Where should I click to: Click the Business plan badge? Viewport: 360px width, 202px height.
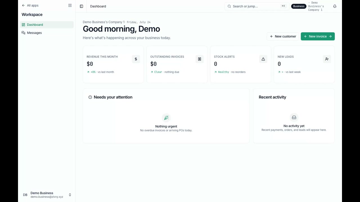(299, 6)
